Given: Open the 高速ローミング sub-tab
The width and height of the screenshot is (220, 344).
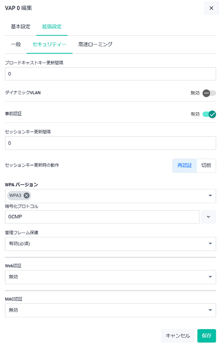Looking at the screenshot, I should (x=95, y=44).
